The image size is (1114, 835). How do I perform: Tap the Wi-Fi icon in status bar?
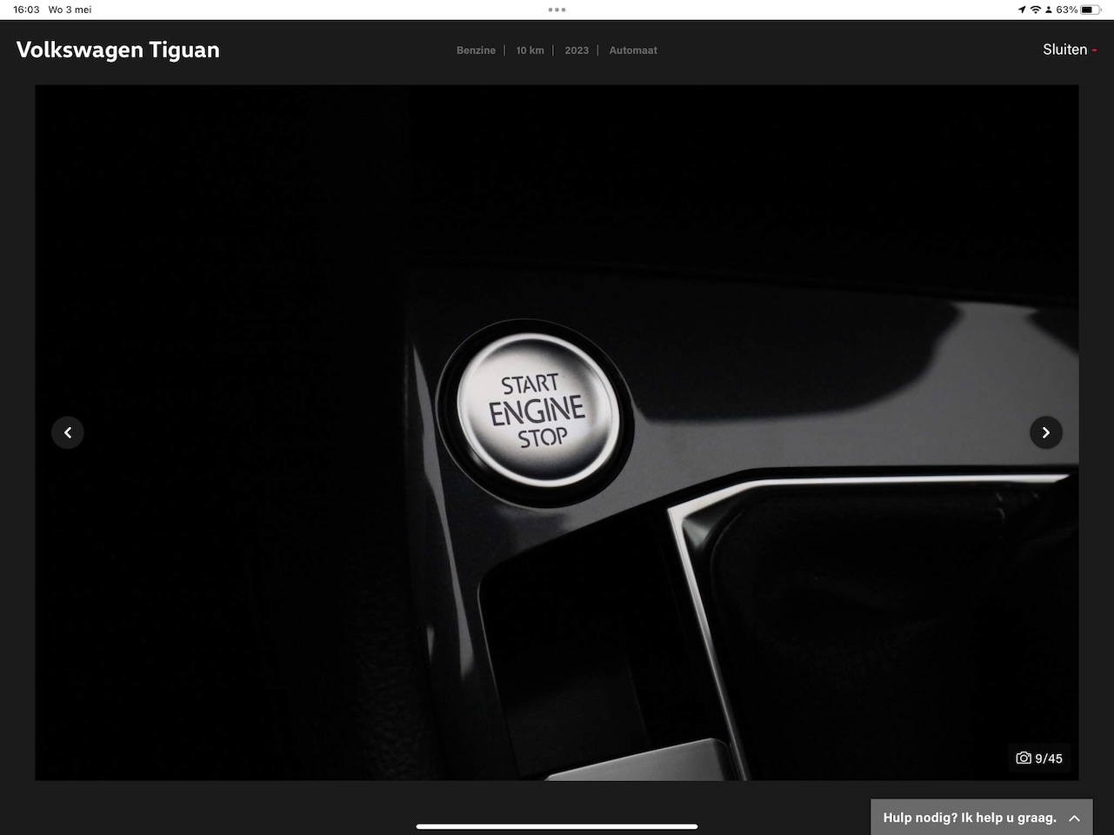1035,10
